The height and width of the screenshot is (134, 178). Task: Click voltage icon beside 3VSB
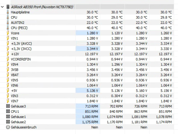[x=8, y=69]
